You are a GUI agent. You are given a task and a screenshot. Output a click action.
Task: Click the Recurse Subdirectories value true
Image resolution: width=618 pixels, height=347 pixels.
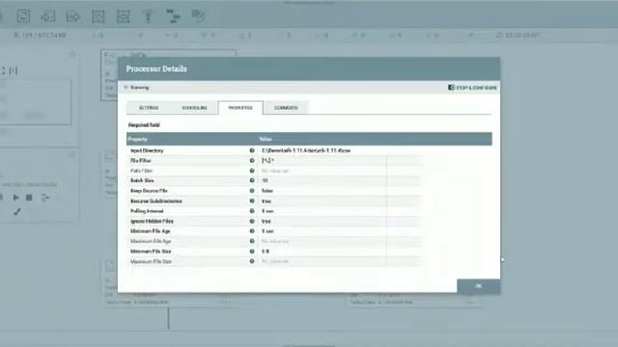tap(267, 201)
